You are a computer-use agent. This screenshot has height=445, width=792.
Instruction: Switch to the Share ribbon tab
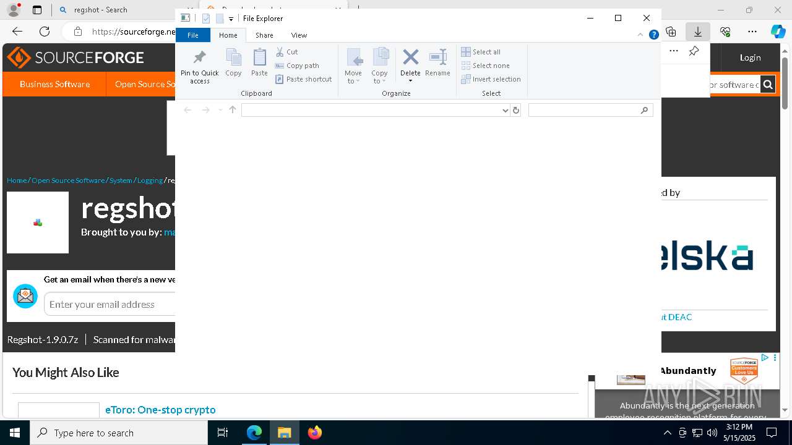(264, 35)
